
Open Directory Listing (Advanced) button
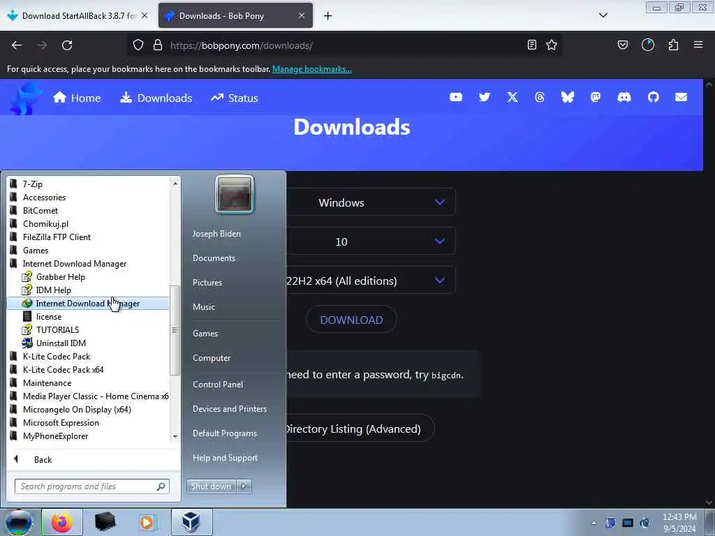click(360, 429)
